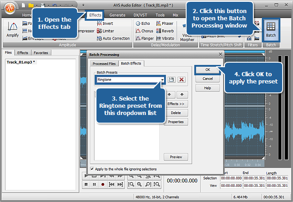Zoom in horizontally on the waveform
This screenshot has width=293, height=202.
click(x=140, y=184)
